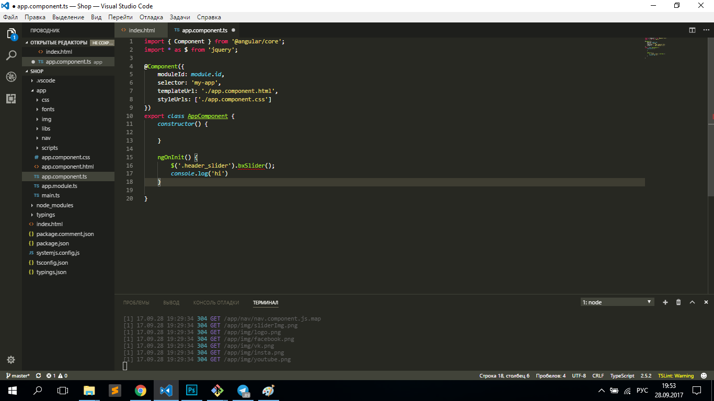Change indentation via Пробелов: 4
The width and height of the screenshot is (714, 401).
(550, 375)
